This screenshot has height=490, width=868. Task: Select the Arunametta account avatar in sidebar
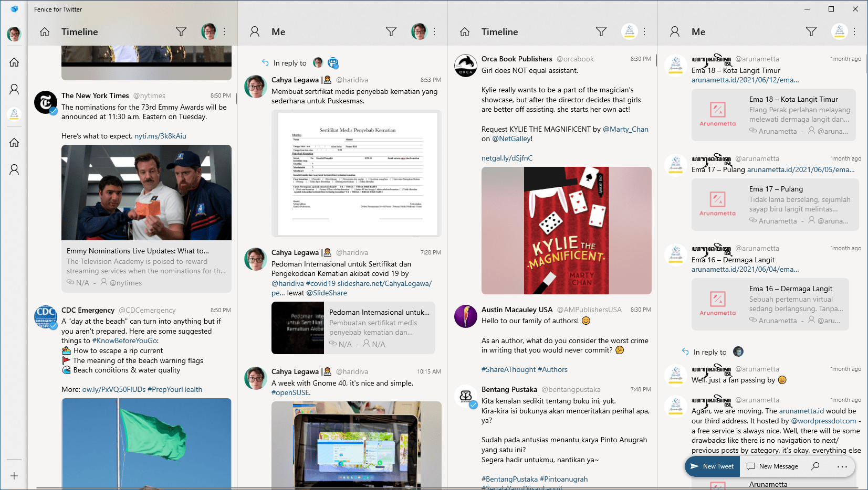14,114
